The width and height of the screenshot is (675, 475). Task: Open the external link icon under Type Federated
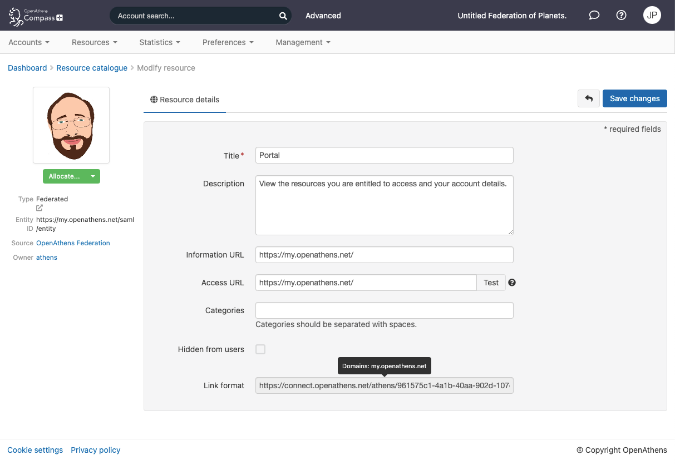coord(38,207)
